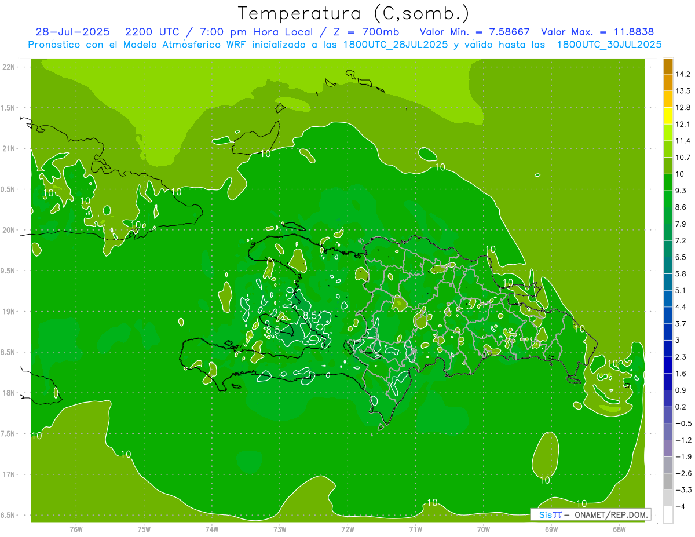Image resolution: width=695 pixels, height=537 pixels.
Task: Click the legend value "7.2"
Action: pos(681,240)
